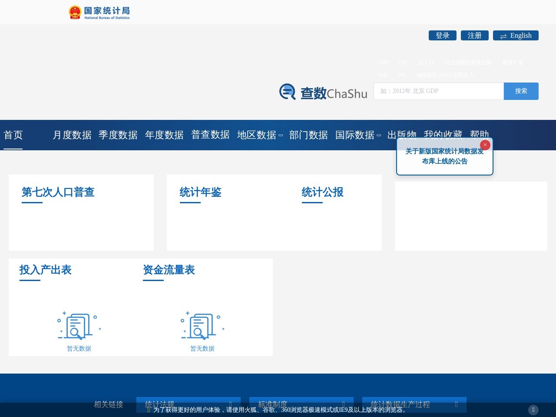
Task: Click the blue 搜索 search button
Action: (521, 91)
